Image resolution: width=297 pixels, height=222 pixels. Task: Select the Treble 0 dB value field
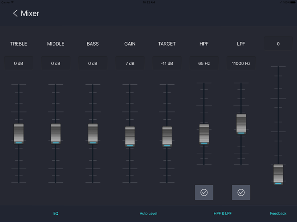coord(18,63)
